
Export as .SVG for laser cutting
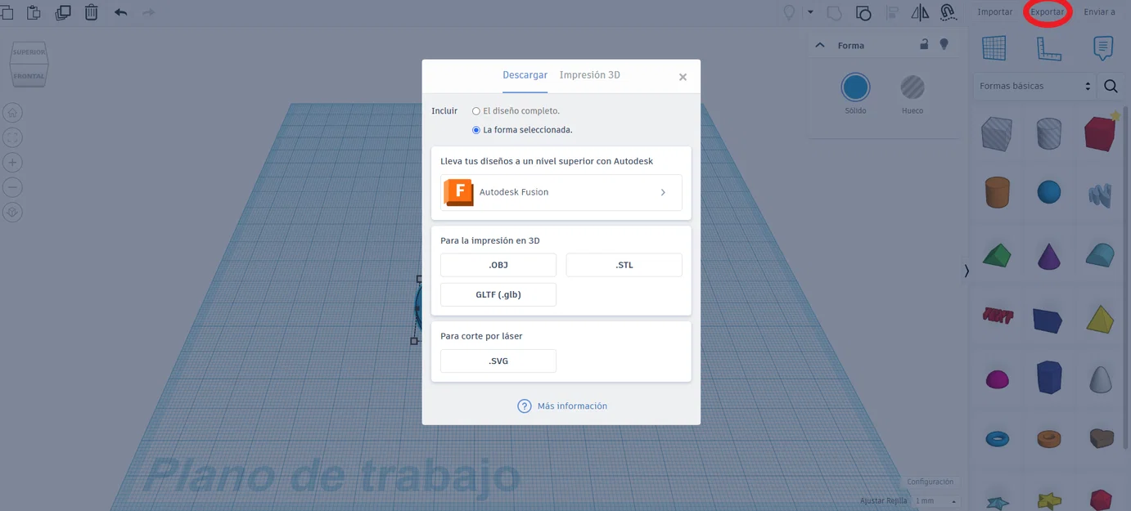(x=498, y=361)
